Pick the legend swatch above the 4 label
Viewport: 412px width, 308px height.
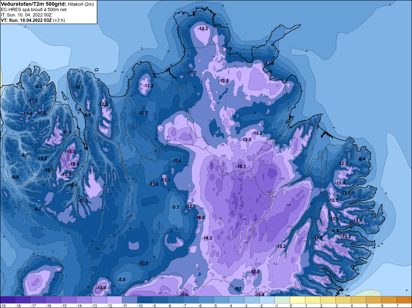(358, 300)
